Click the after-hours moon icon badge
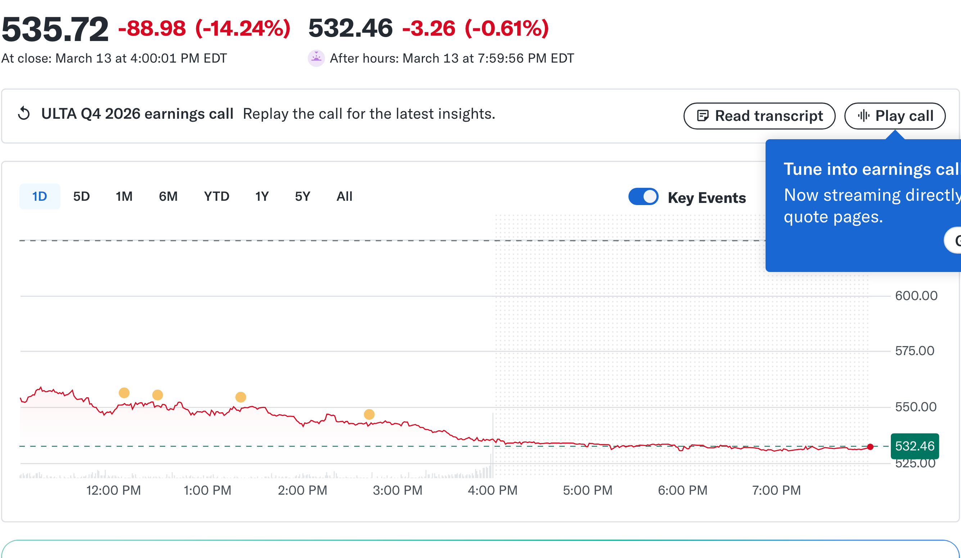The height and width of the screenshot is (558, 961). (x=316, y=58)
